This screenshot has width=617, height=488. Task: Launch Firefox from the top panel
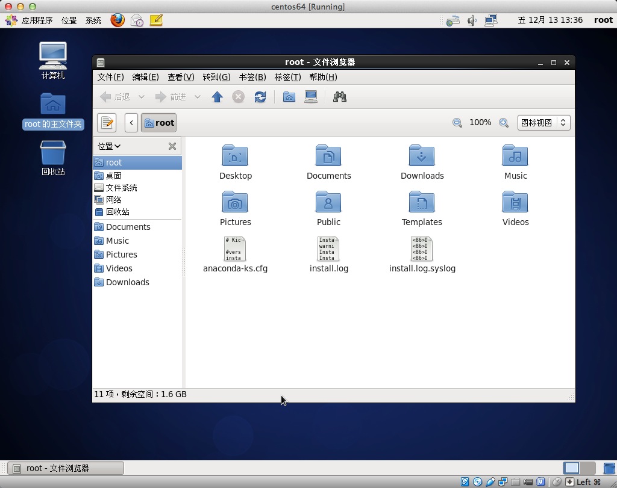click(x=117, y=20)
